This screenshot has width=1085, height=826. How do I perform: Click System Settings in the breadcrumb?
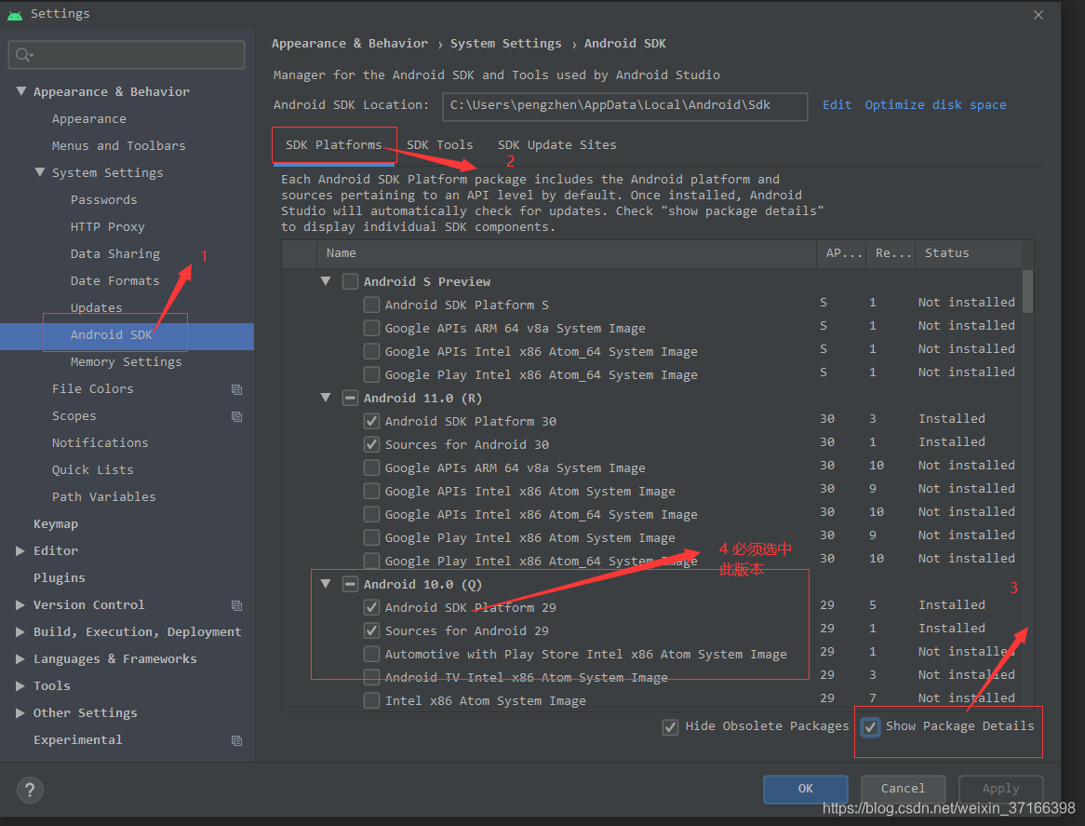coord(506,44)
